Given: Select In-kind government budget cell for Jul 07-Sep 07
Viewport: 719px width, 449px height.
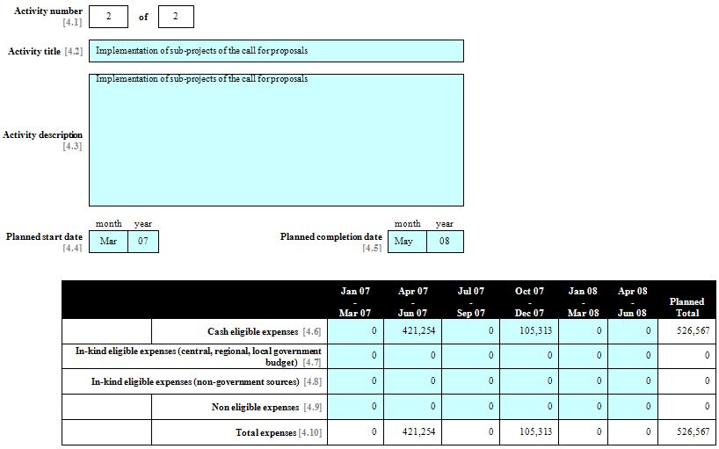Looking at the screenshot, I should pyautogui.click(x=471, y=356).
